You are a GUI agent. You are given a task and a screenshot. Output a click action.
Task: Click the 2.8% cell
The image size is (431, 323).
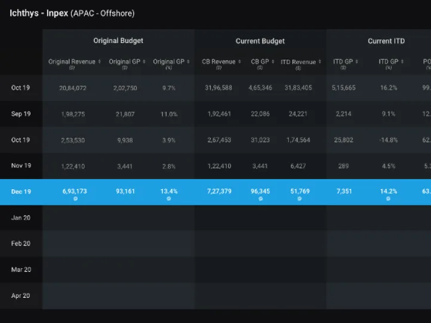169,167
